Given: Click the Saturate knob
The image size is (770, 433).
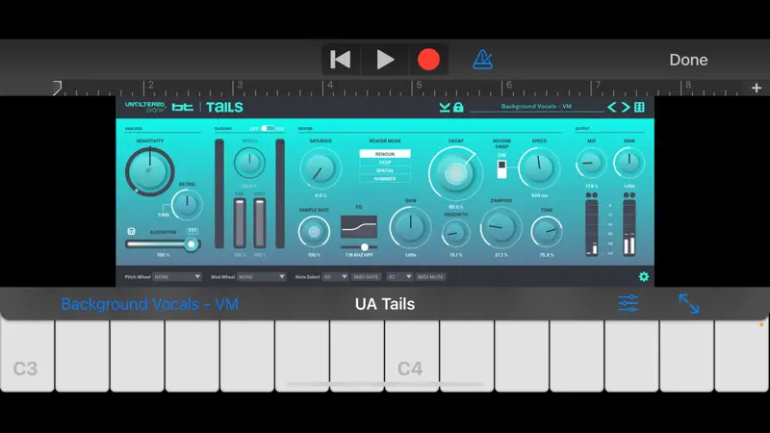Looking at the screenshot, I should 321,168.
